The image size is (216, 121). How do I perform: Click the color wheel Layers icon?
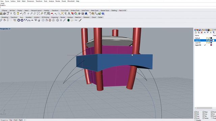pos(76,13)
